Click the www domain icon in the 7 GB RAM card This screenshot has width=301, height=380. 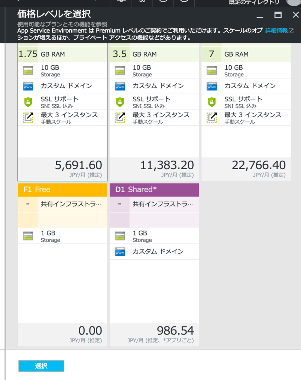coord(212,86)
